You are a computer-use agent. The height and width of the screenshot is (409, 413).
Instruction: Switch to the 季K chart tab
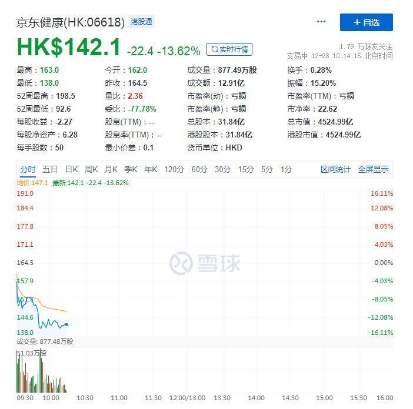[x=131, y=169]
